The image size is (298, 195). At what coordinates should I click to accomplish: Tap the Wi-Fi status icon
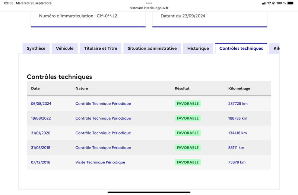[x=269, y=3]
